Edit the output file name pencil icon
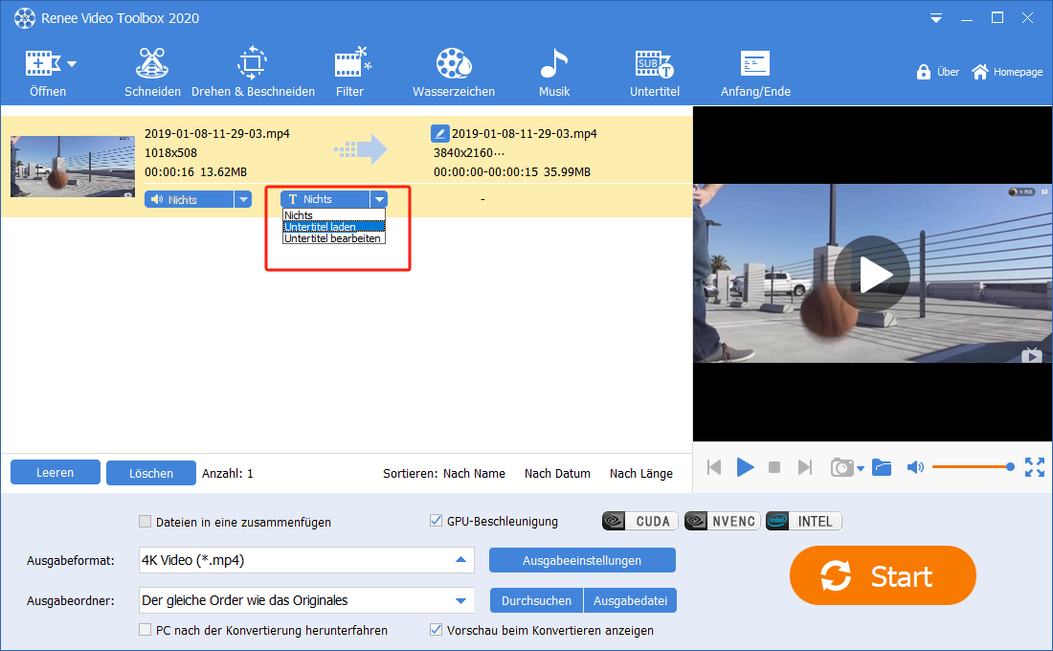This screenshot has width=1053, height=651. (440, 133)
